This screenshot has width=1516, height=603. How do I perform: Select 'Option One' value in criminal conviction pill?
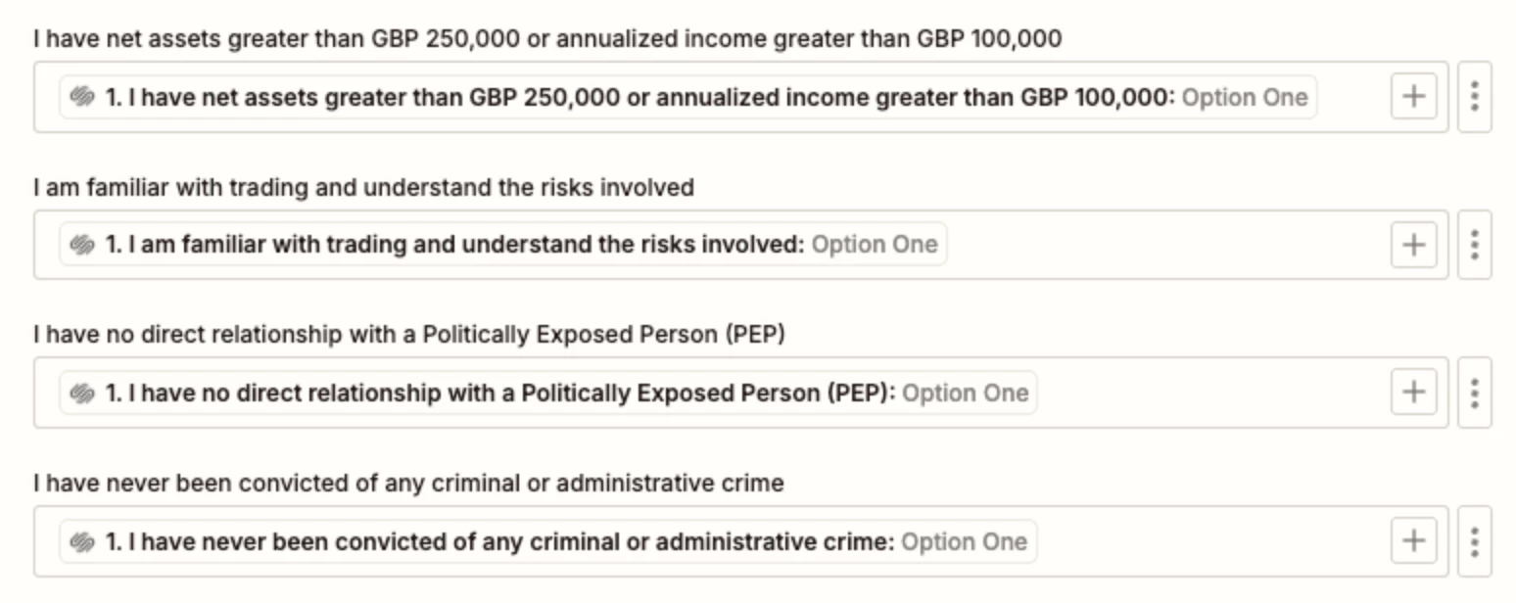point(964,541)
